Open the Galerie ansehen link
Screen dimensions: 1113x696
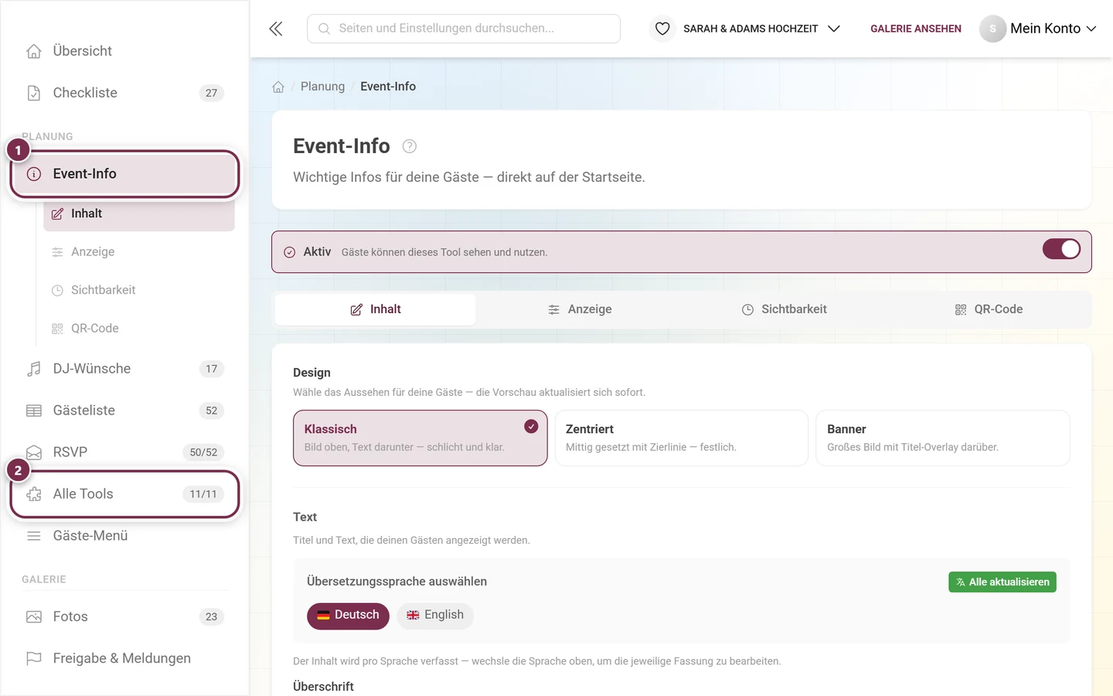coord(916,29)
